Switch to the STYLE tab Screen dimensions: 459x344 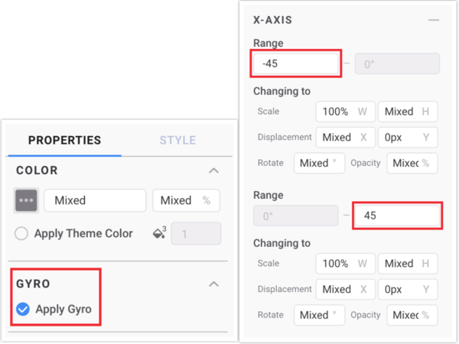[177, 140]
